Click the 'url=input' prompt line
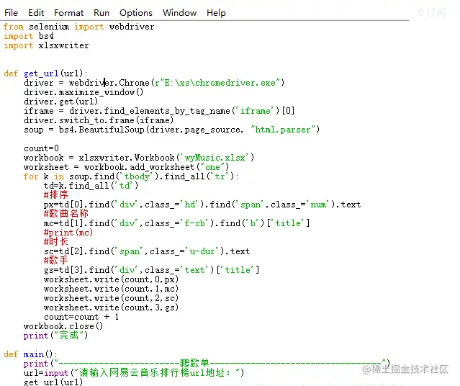 (134, 373)
